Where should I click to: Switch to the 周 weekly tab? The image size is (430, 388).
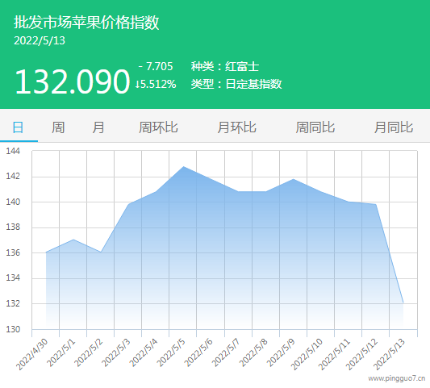tap(58, 127)
